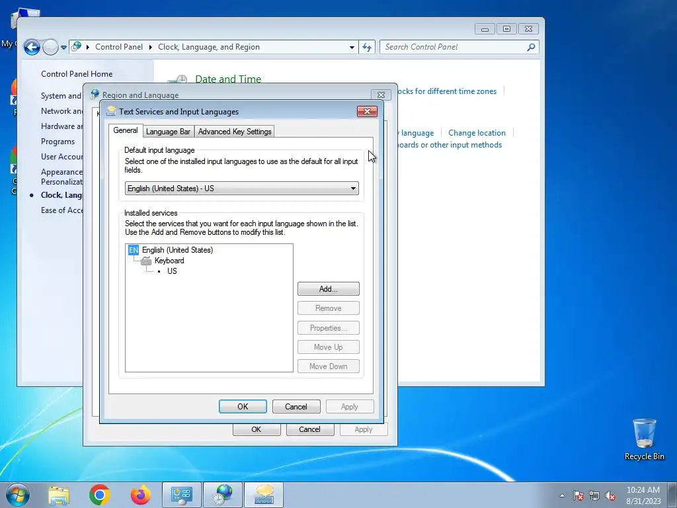Click the Region and Language globe icon

pyautogui.click(x=95, y=94)
